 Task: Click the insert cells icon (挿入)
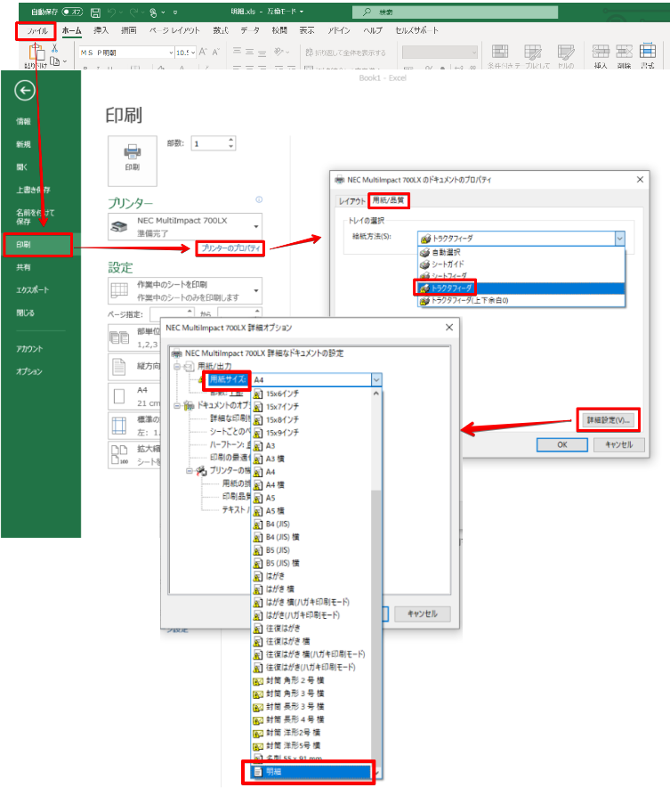(601, 53)
